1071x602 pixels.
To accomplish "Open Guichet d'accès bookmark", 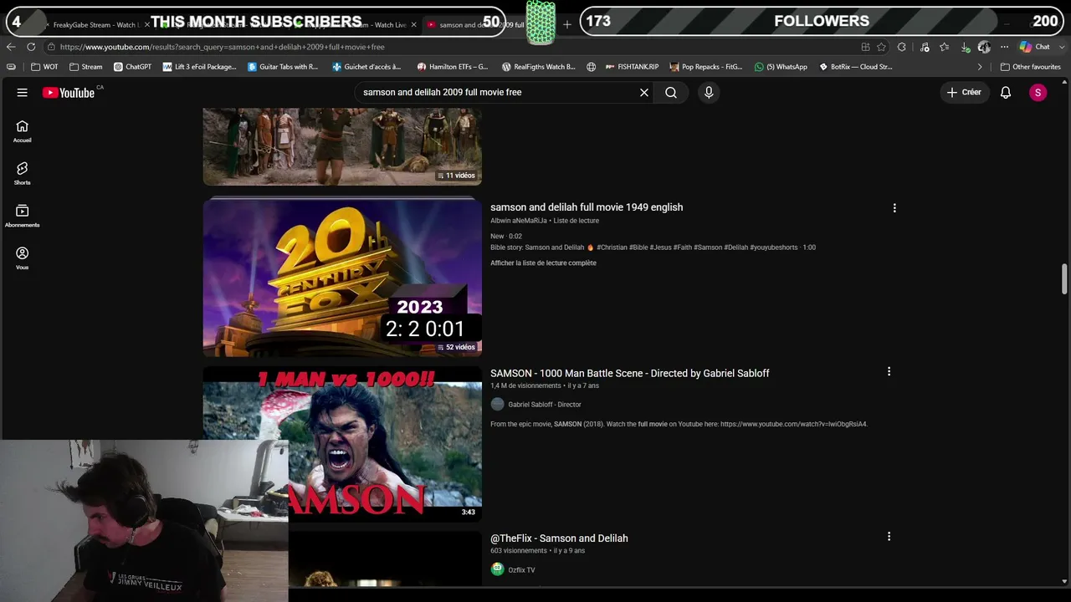I will pyautogui.click(x=366, y=67).
